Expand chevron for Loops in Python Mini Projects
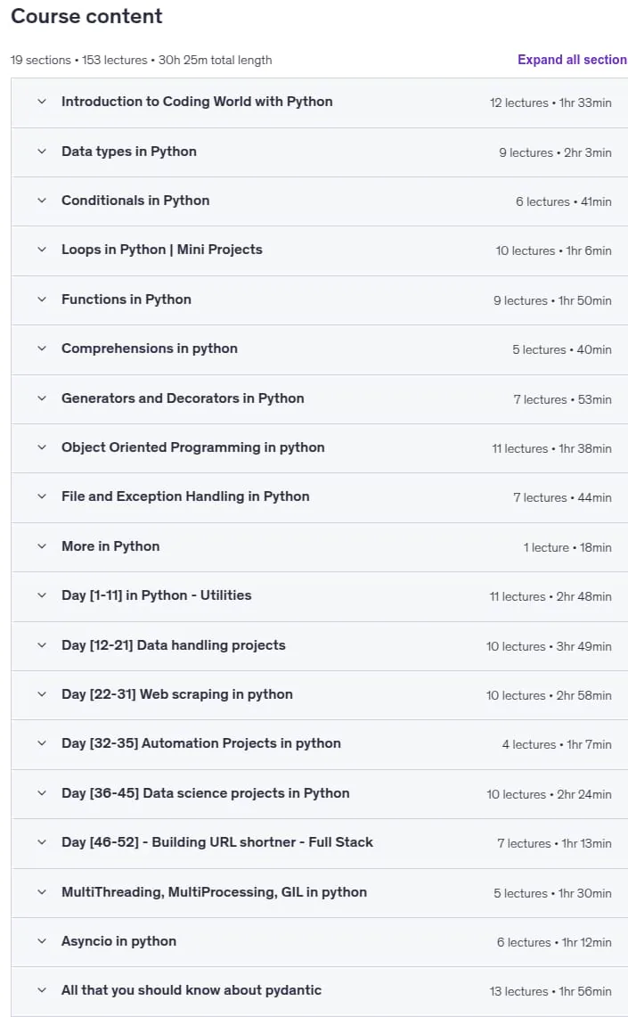Image resolution: width=628 pixels, height=1017 pixels. (42, 250)
